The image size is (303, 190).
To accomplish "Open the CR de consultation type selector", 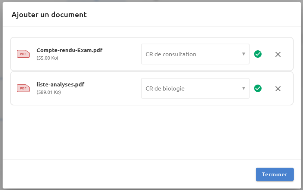I will (195, 54).
